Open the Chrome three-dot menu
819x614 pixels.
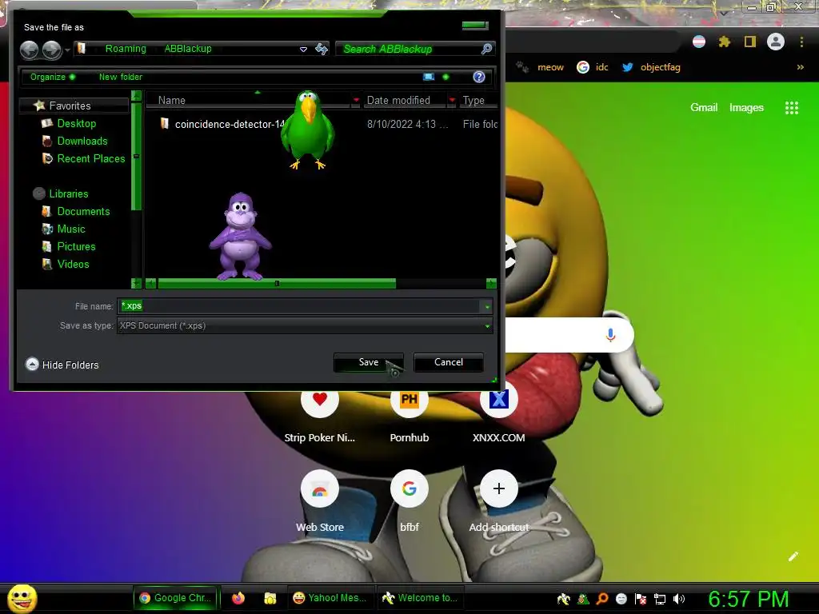click(801, 42)
